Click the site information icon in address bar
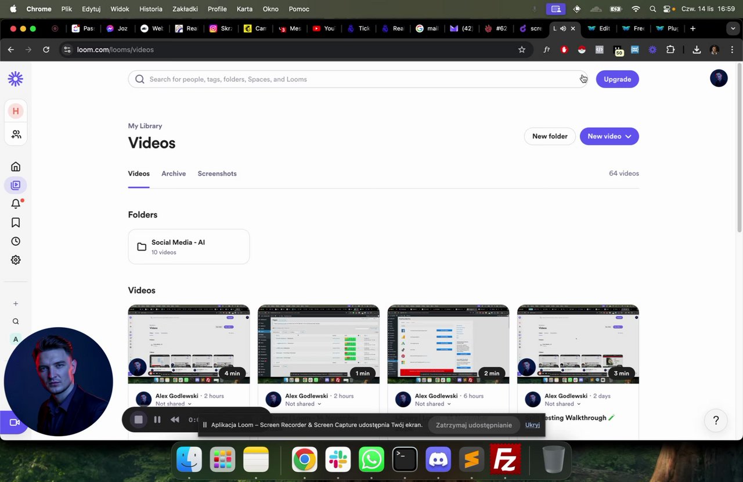Screen dimensions: 743x482 tap(67, 50)
